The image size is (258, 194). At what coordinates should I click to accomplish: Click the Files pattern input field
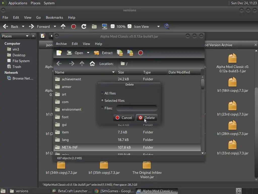137,108
